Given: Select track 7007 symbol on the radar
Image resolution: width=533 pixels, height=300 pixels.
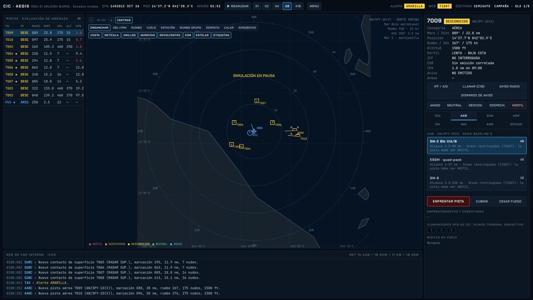Looking at the screenshot, I should coord(257,101).
